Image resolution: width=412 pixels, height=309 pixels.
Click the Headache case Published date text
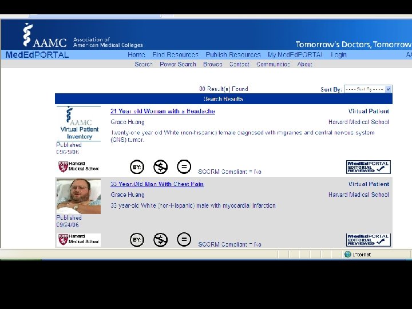[x=69, y=148]
